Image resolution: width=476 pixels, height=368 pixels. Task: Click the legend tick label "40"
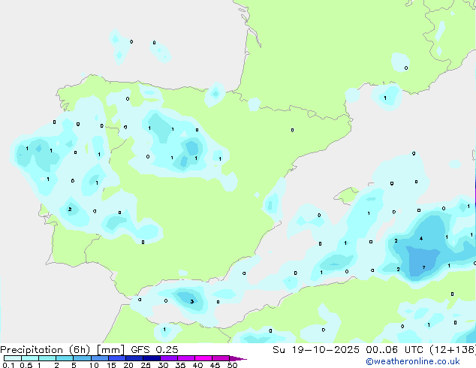pyautogui.click(x=197, y=365)
